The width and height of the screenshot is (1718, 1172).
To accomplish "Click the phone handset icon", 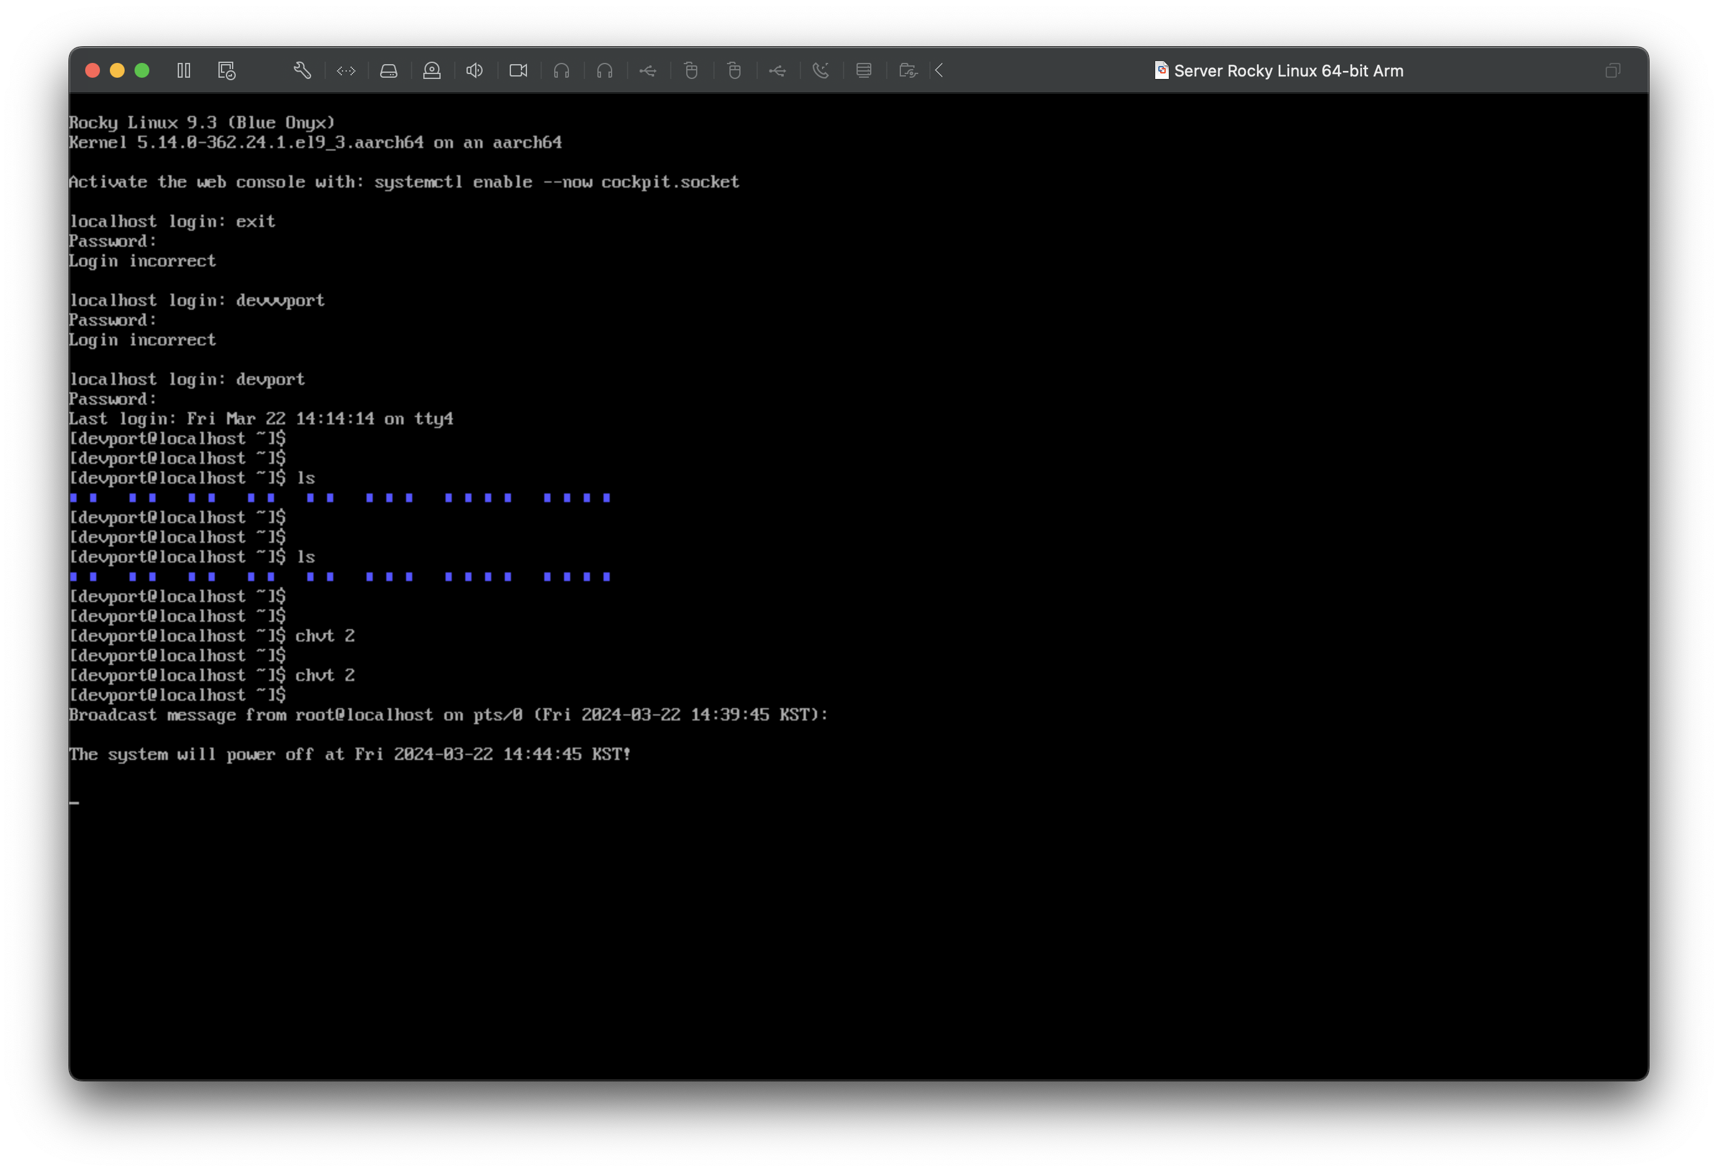I will [x=821, y=71].
